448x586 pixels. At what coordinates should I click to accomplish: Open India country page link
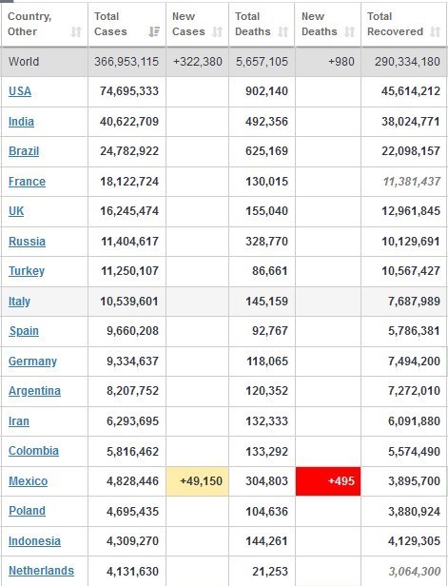[21, 122]
